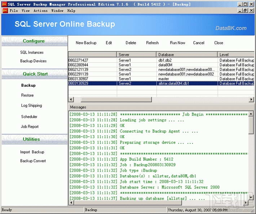Open the View menu
The image size is (256, 214).
26,11
